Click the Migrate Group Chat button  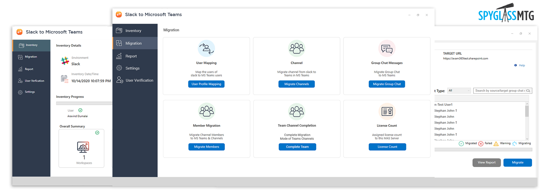click(387, 84)
